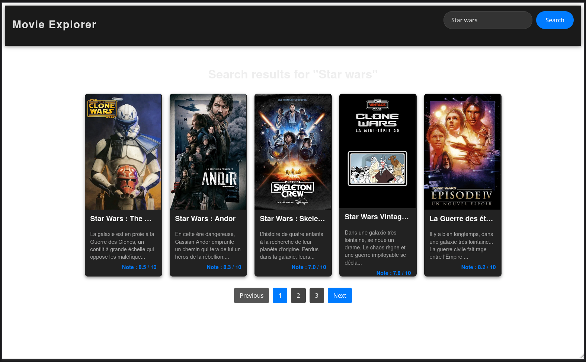Screen dimensions: 586x362
Task: Open the Andor poster thumbnail
Action: point(208,152)
